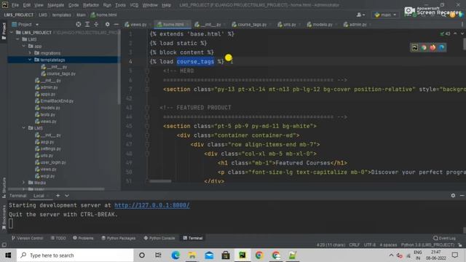Open Terminal panel settings gear
Screen dimensions: 466x262
click(453, 196)
